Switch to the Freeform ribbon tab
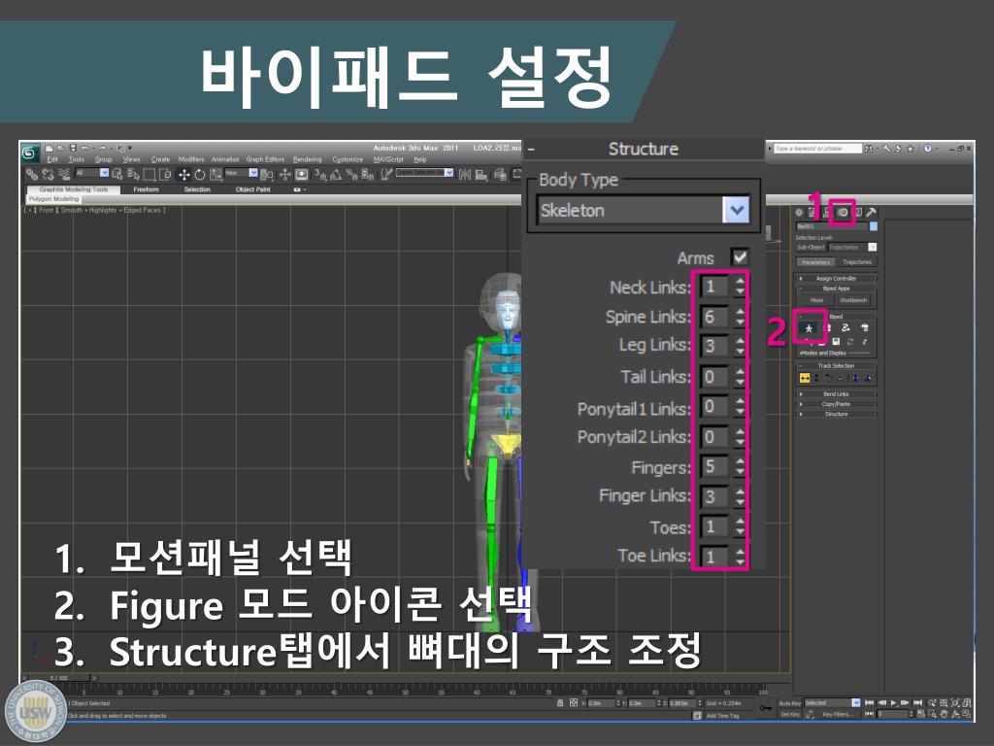 pos(146,189)
